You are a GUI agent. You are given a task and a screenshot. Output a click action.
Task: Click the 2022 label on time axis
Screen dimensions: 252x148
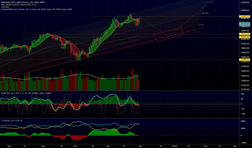pos(175,146)
